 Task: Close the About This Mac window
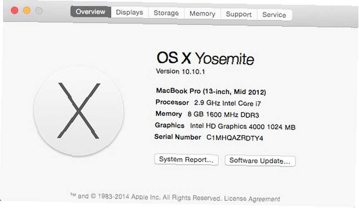15,10
